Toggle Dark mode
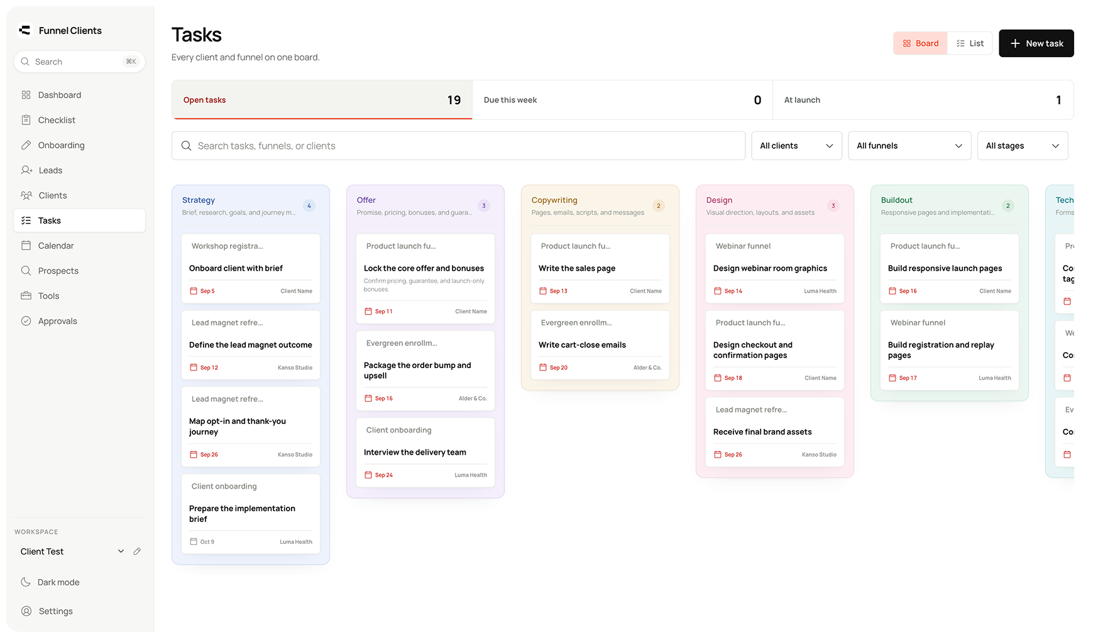The width and height of the screenshot is (1098, 638). (x=79, y=582)
